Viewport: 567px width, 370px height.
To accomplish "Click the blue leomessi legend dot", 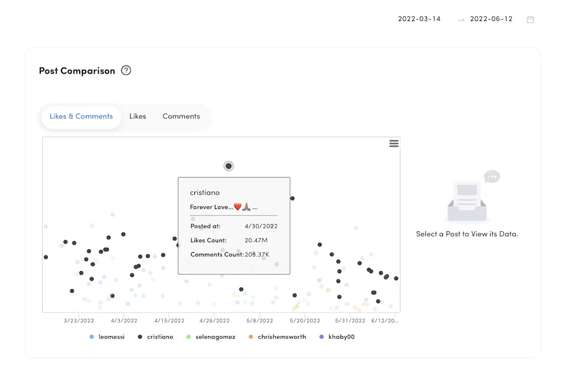I will click(x=92, y=337).
